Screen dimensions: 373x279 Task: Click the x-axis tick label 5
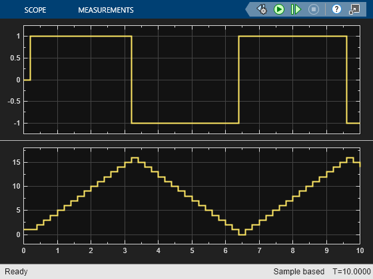pos(192,251)
